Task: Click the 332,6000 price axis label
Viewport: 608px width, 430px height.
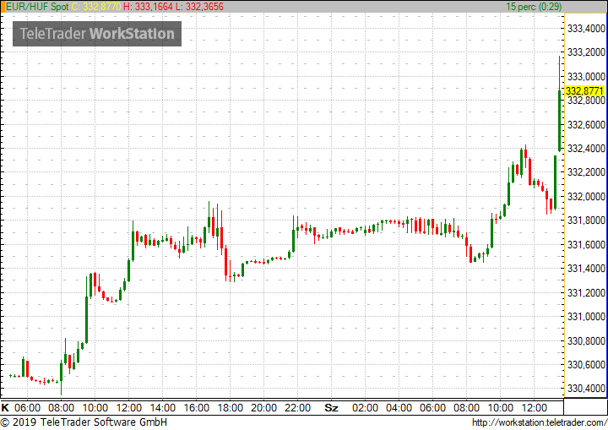Action: click(x=586, y=124)
